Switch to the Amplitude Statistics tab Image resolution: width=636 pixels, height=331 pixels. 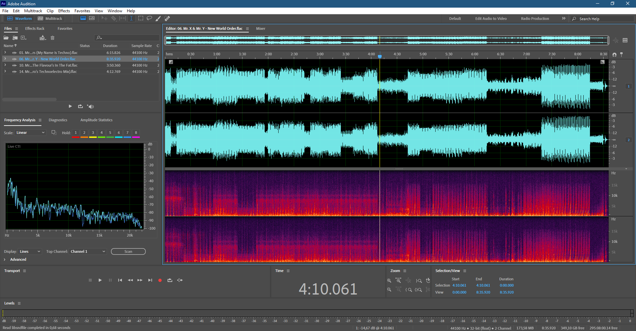click(96, 120)
